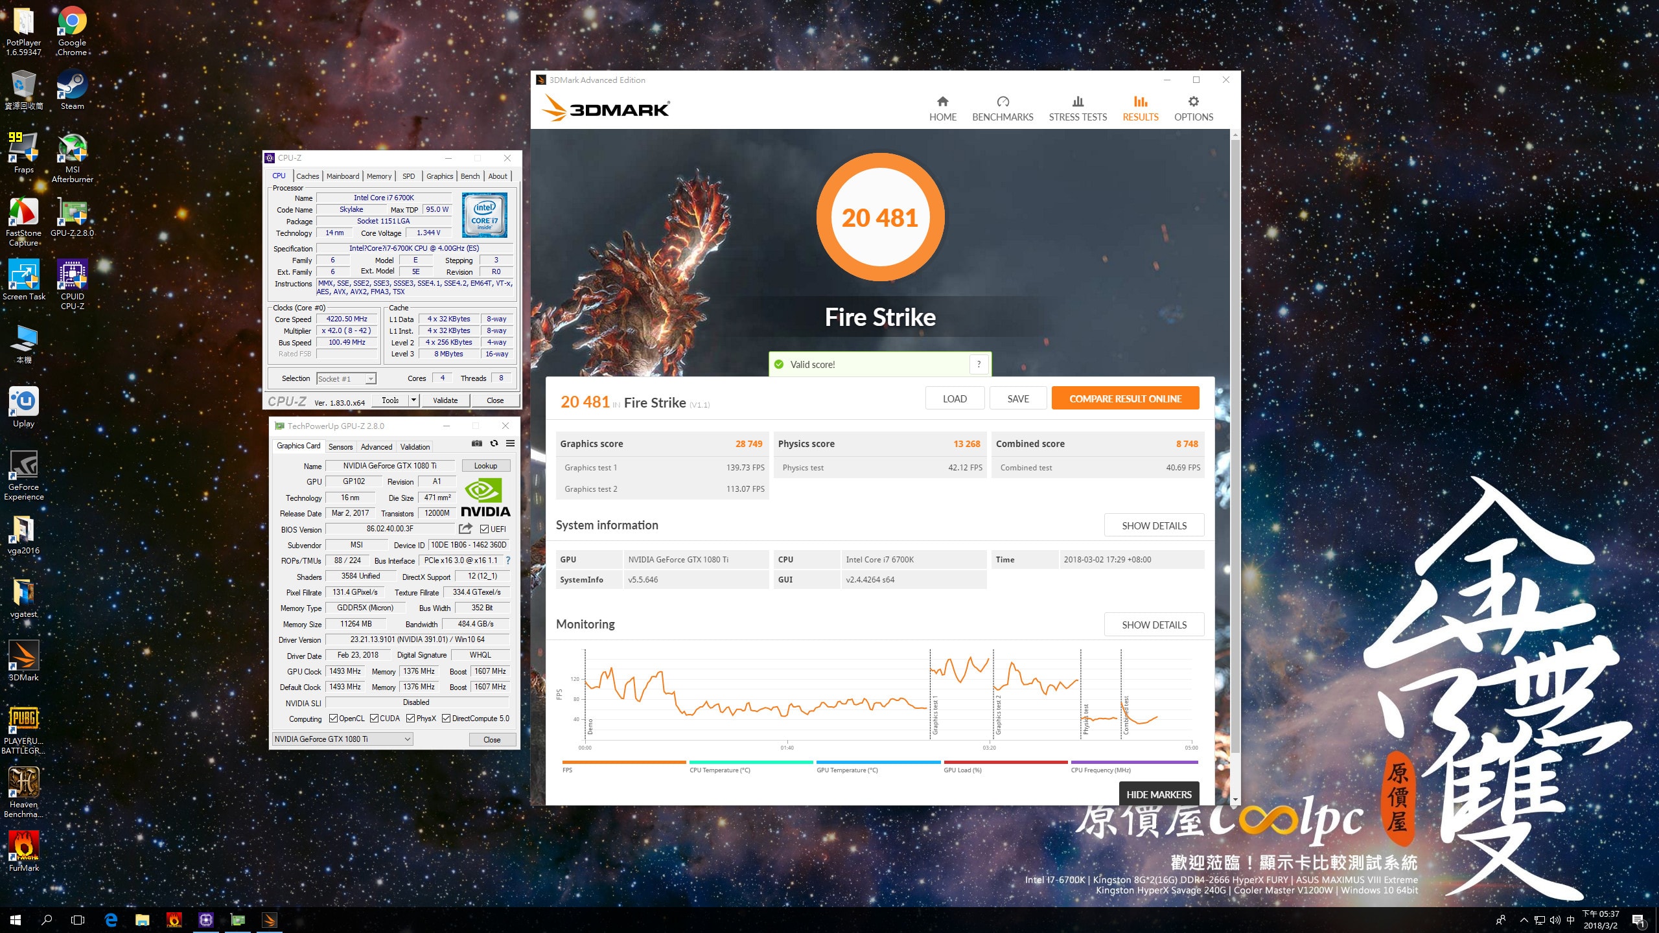Screen dimensions: 1659x933
Task: Open File Explorer from the taskbar
Action: coord(142,920)
